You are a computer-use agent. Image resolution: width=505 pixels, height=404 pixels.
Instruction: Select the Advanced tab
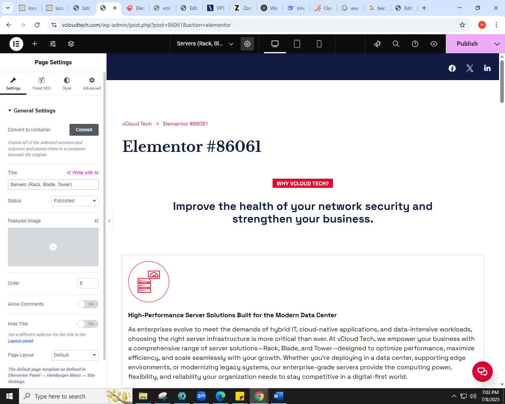pyautogui.click(x=92, y=84)
